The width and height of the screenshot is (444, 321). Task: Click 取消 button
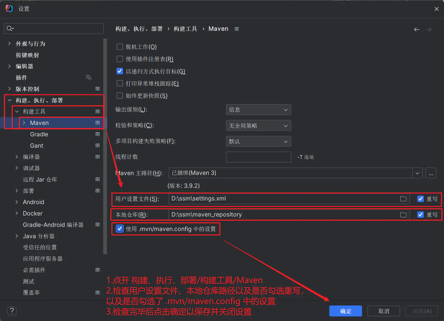384,311
